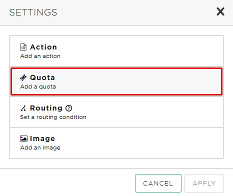The width and height of the screenshot is (233, 196).
Task: Choose 'Add an action' option
Action: pos(40,56)
